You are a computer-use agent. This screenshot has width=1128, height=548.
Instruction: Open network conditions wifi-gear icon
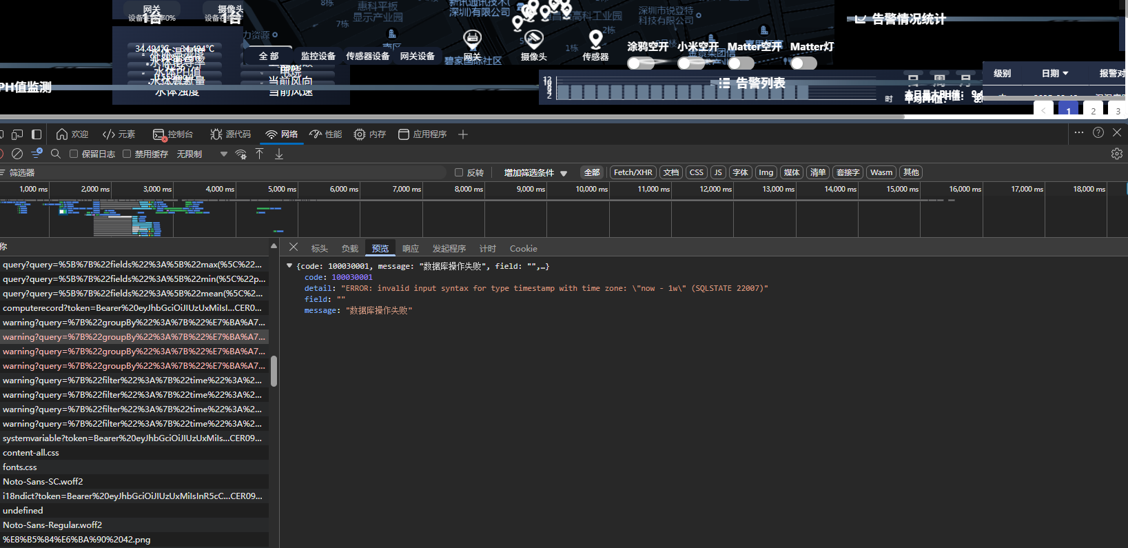point(240,154)
